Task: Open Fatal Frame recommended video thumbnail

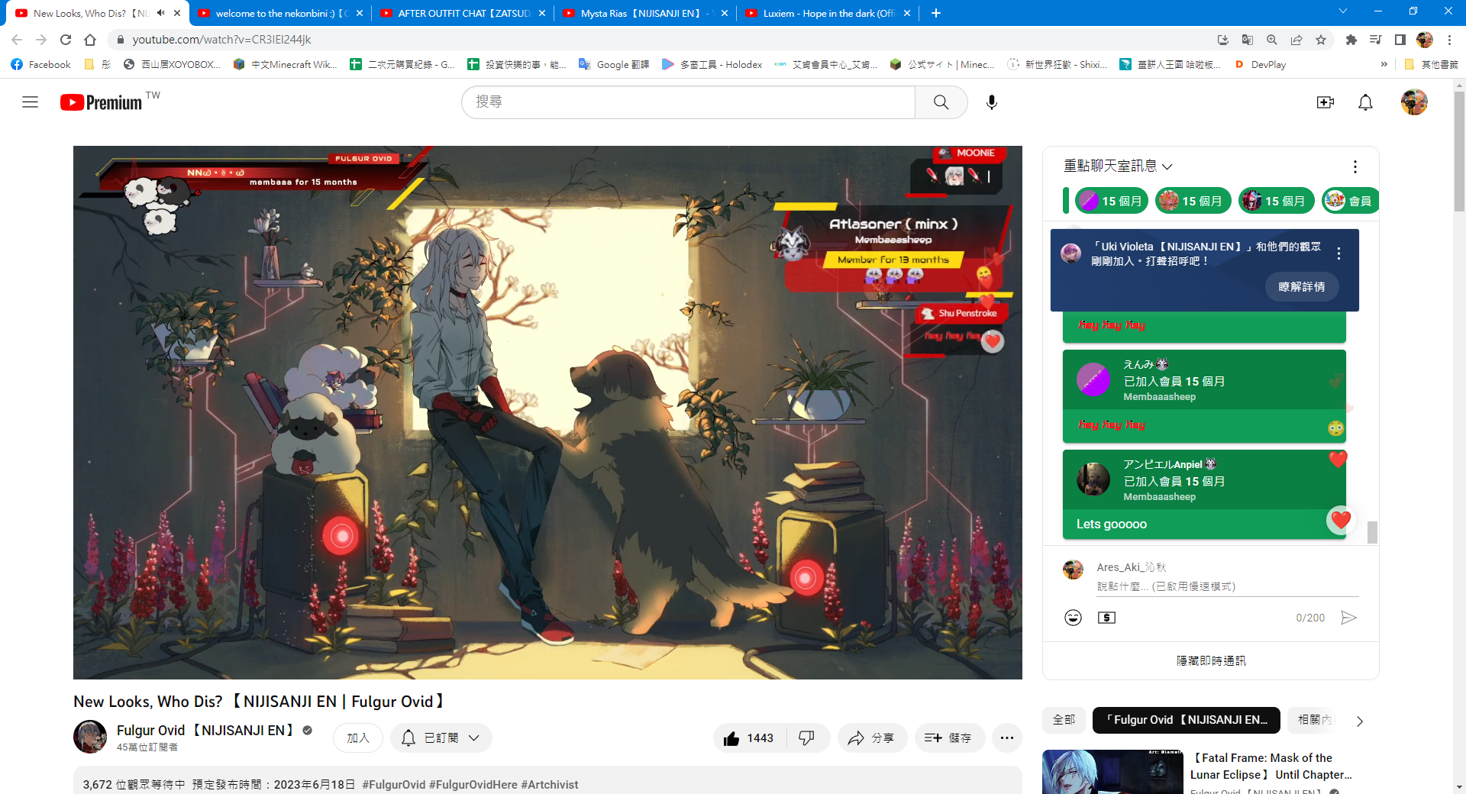Action: [1112, 772]
